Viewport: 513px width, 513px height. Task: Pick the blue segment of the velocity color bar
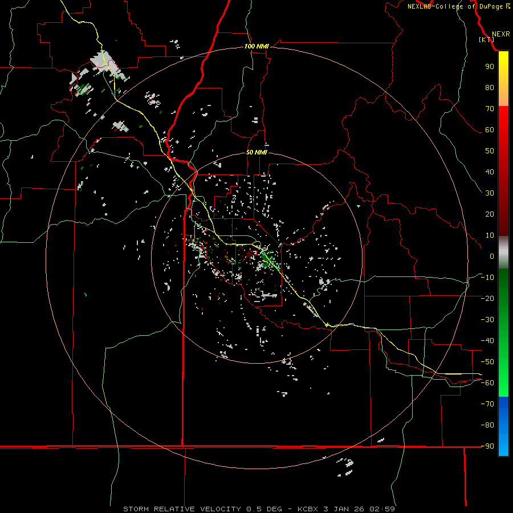click(x=503, y=426)
